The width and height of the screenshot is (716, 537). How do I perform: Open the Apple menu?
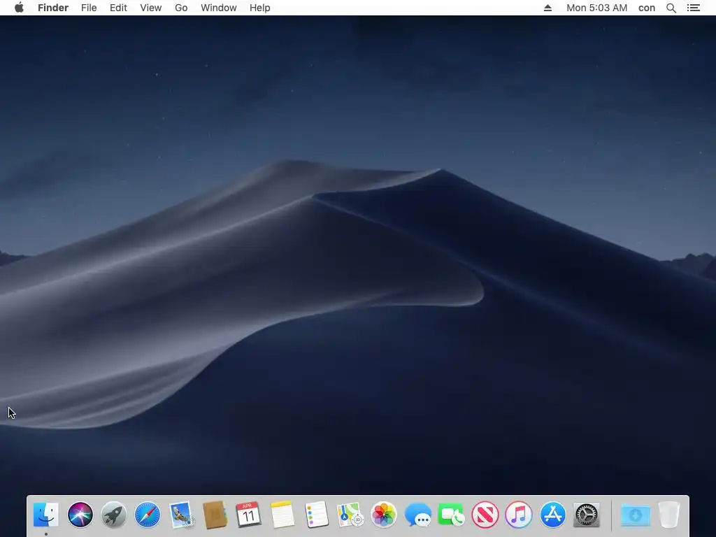(19, 8)
